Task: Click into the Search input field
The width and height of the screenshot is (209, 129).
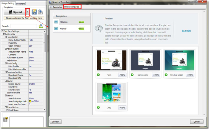Action: click(24, 26)
